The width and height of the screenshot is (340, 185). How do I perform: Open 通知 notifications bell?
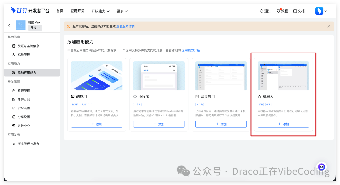(x=266, y=11)
